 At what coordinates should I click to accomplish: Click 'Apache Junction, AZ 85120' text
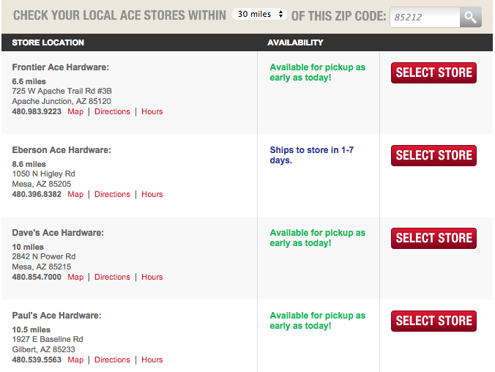coord(62,101)
